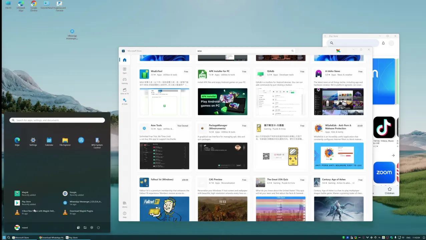Image resolution: width=426 pixels, height=240 pixels.
Task: Open the TikTok app in Play Store
Action: (384, 128)
